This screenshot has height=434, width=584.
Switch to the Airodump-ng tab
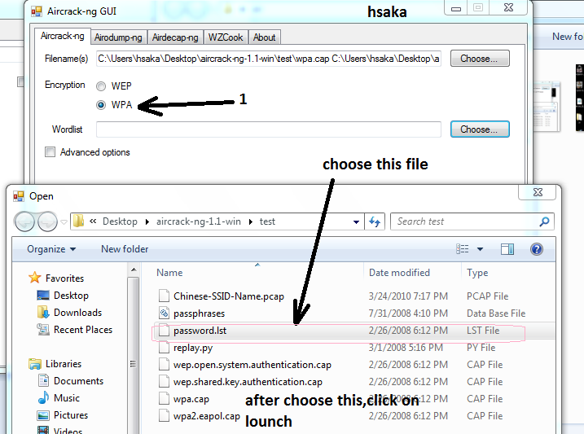[x=118, y=37]
